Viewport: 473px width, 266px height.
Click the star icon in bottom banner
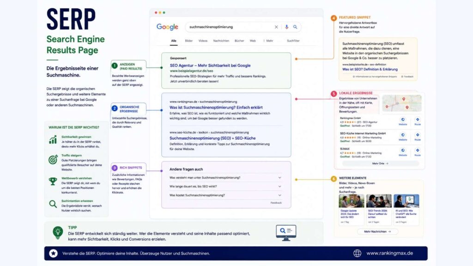(x=54, y=254)
